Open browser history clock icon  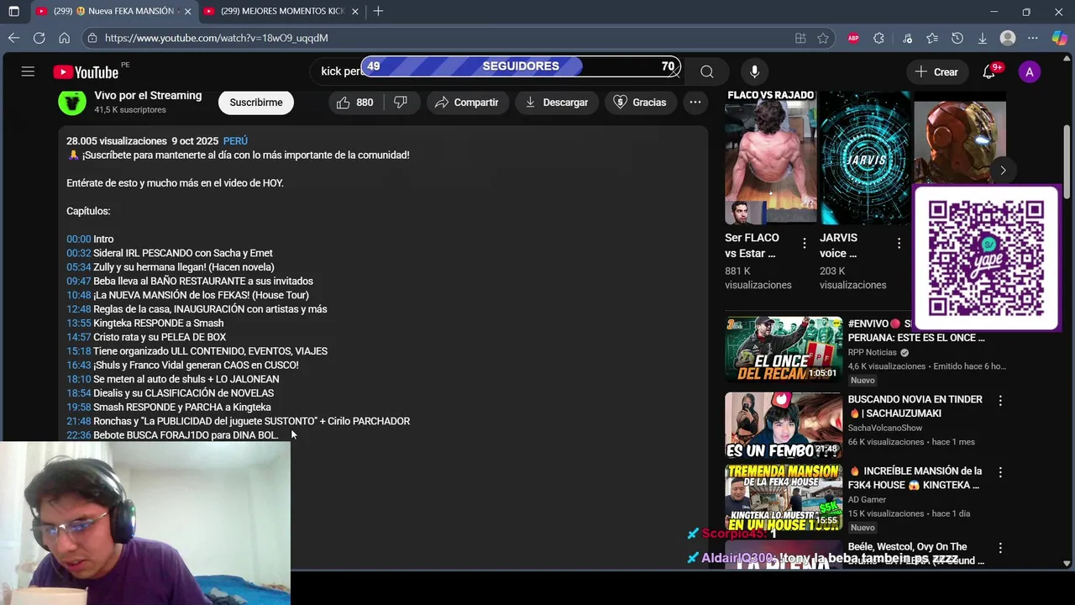[x=957, y=38]
